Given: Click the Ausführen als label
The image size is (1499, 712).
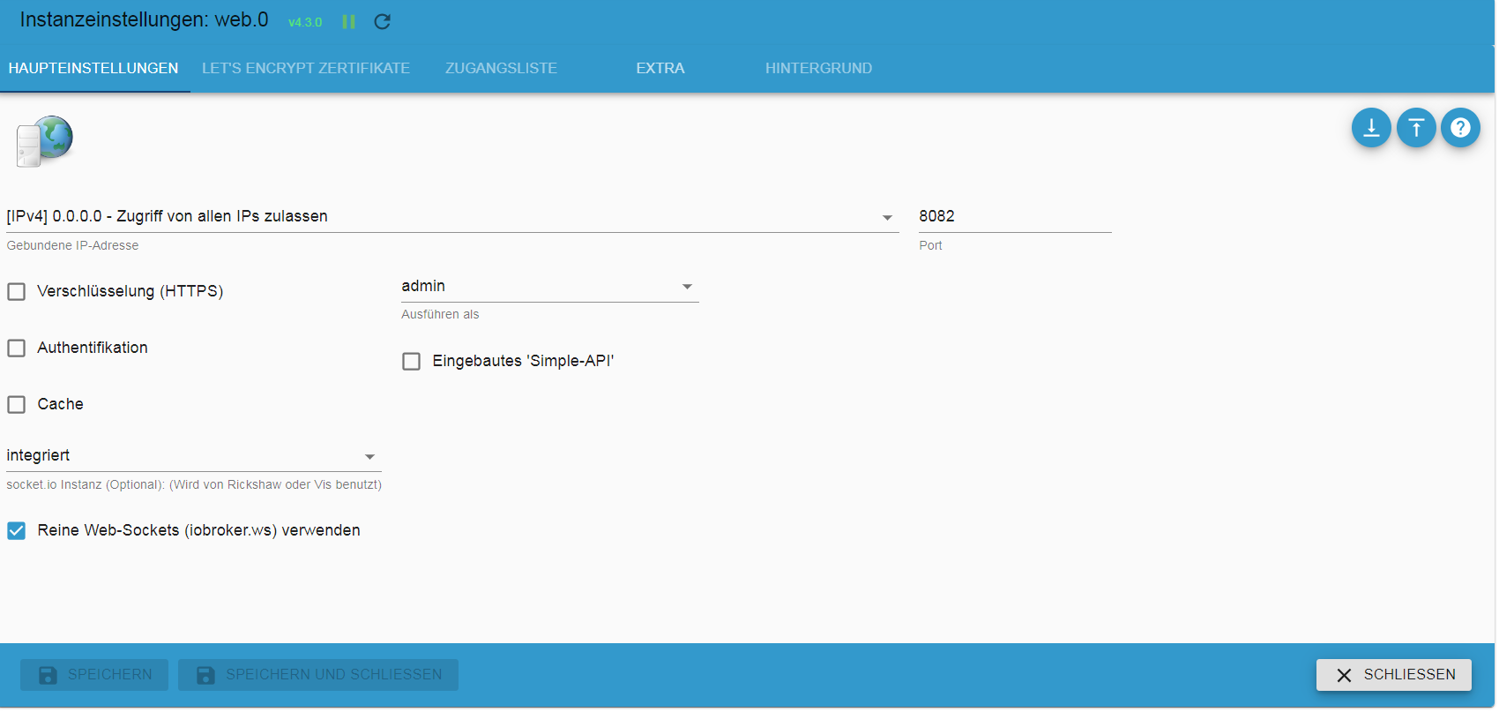Looking at the screenshot, I should tap(440, 315).
